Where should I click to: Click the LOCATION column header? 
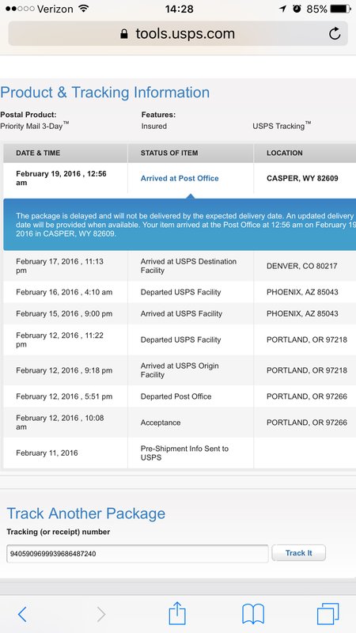[285, 153]
